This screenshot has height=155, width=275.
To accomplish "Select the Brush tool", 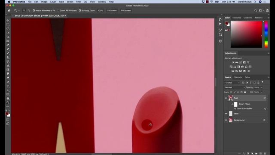I will tap(8, 53).
